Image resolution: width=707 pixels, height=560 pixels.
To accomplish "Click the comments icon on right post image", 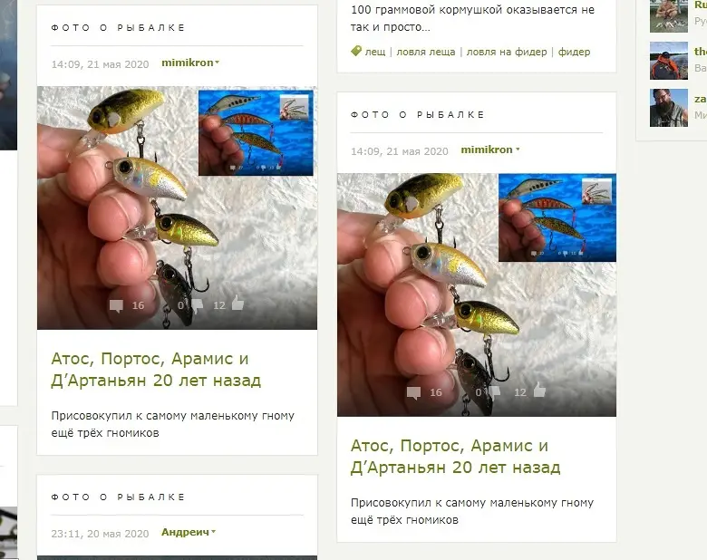I will (x=413, y=393).
